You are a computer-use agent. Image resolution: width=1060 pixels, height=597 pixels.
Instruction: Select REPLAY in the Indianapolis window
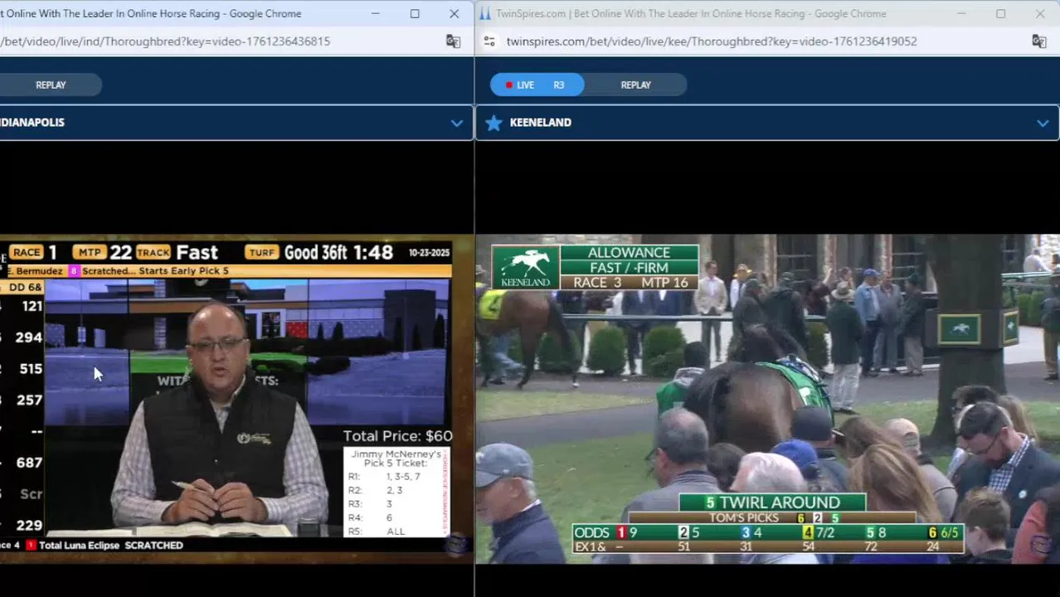[51, 85]
